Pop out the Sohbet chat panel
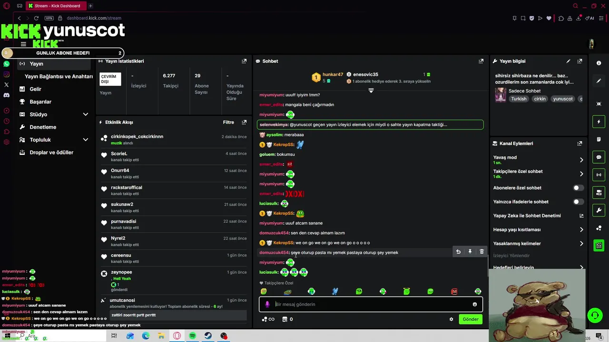Viewport: 609px width, 342px height. pos(481,61)
